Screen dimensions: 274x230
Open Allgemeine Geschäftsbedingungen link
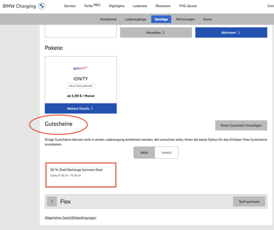(x=71, y=217)
